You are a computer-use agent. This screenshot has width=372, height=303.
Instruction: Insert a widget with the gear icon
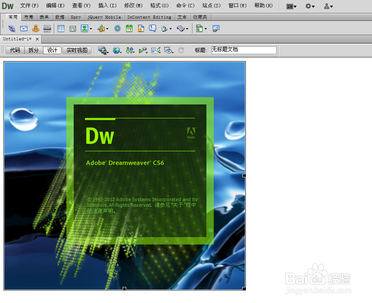click(117, 29)
